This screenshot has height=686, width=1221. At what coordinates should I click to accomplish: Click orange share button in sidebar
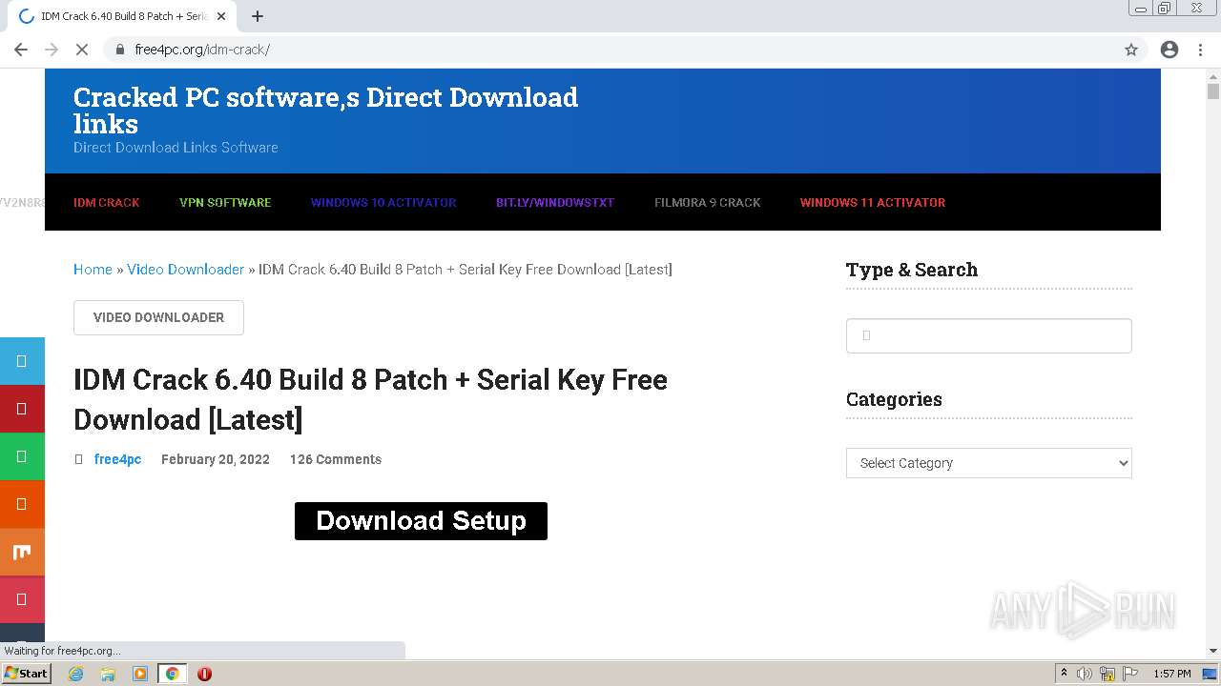click(x=22, y=504)
